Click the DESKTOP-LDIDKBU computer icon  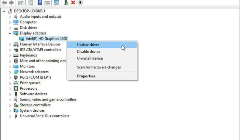(10, 11)
